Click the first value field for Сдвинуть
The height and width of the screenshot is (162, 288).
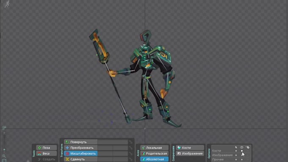[105, 159]
